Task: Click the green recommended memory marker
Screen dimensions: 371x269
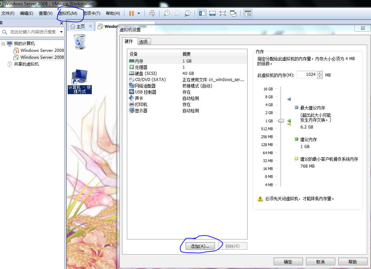Action: pos(289,121)
